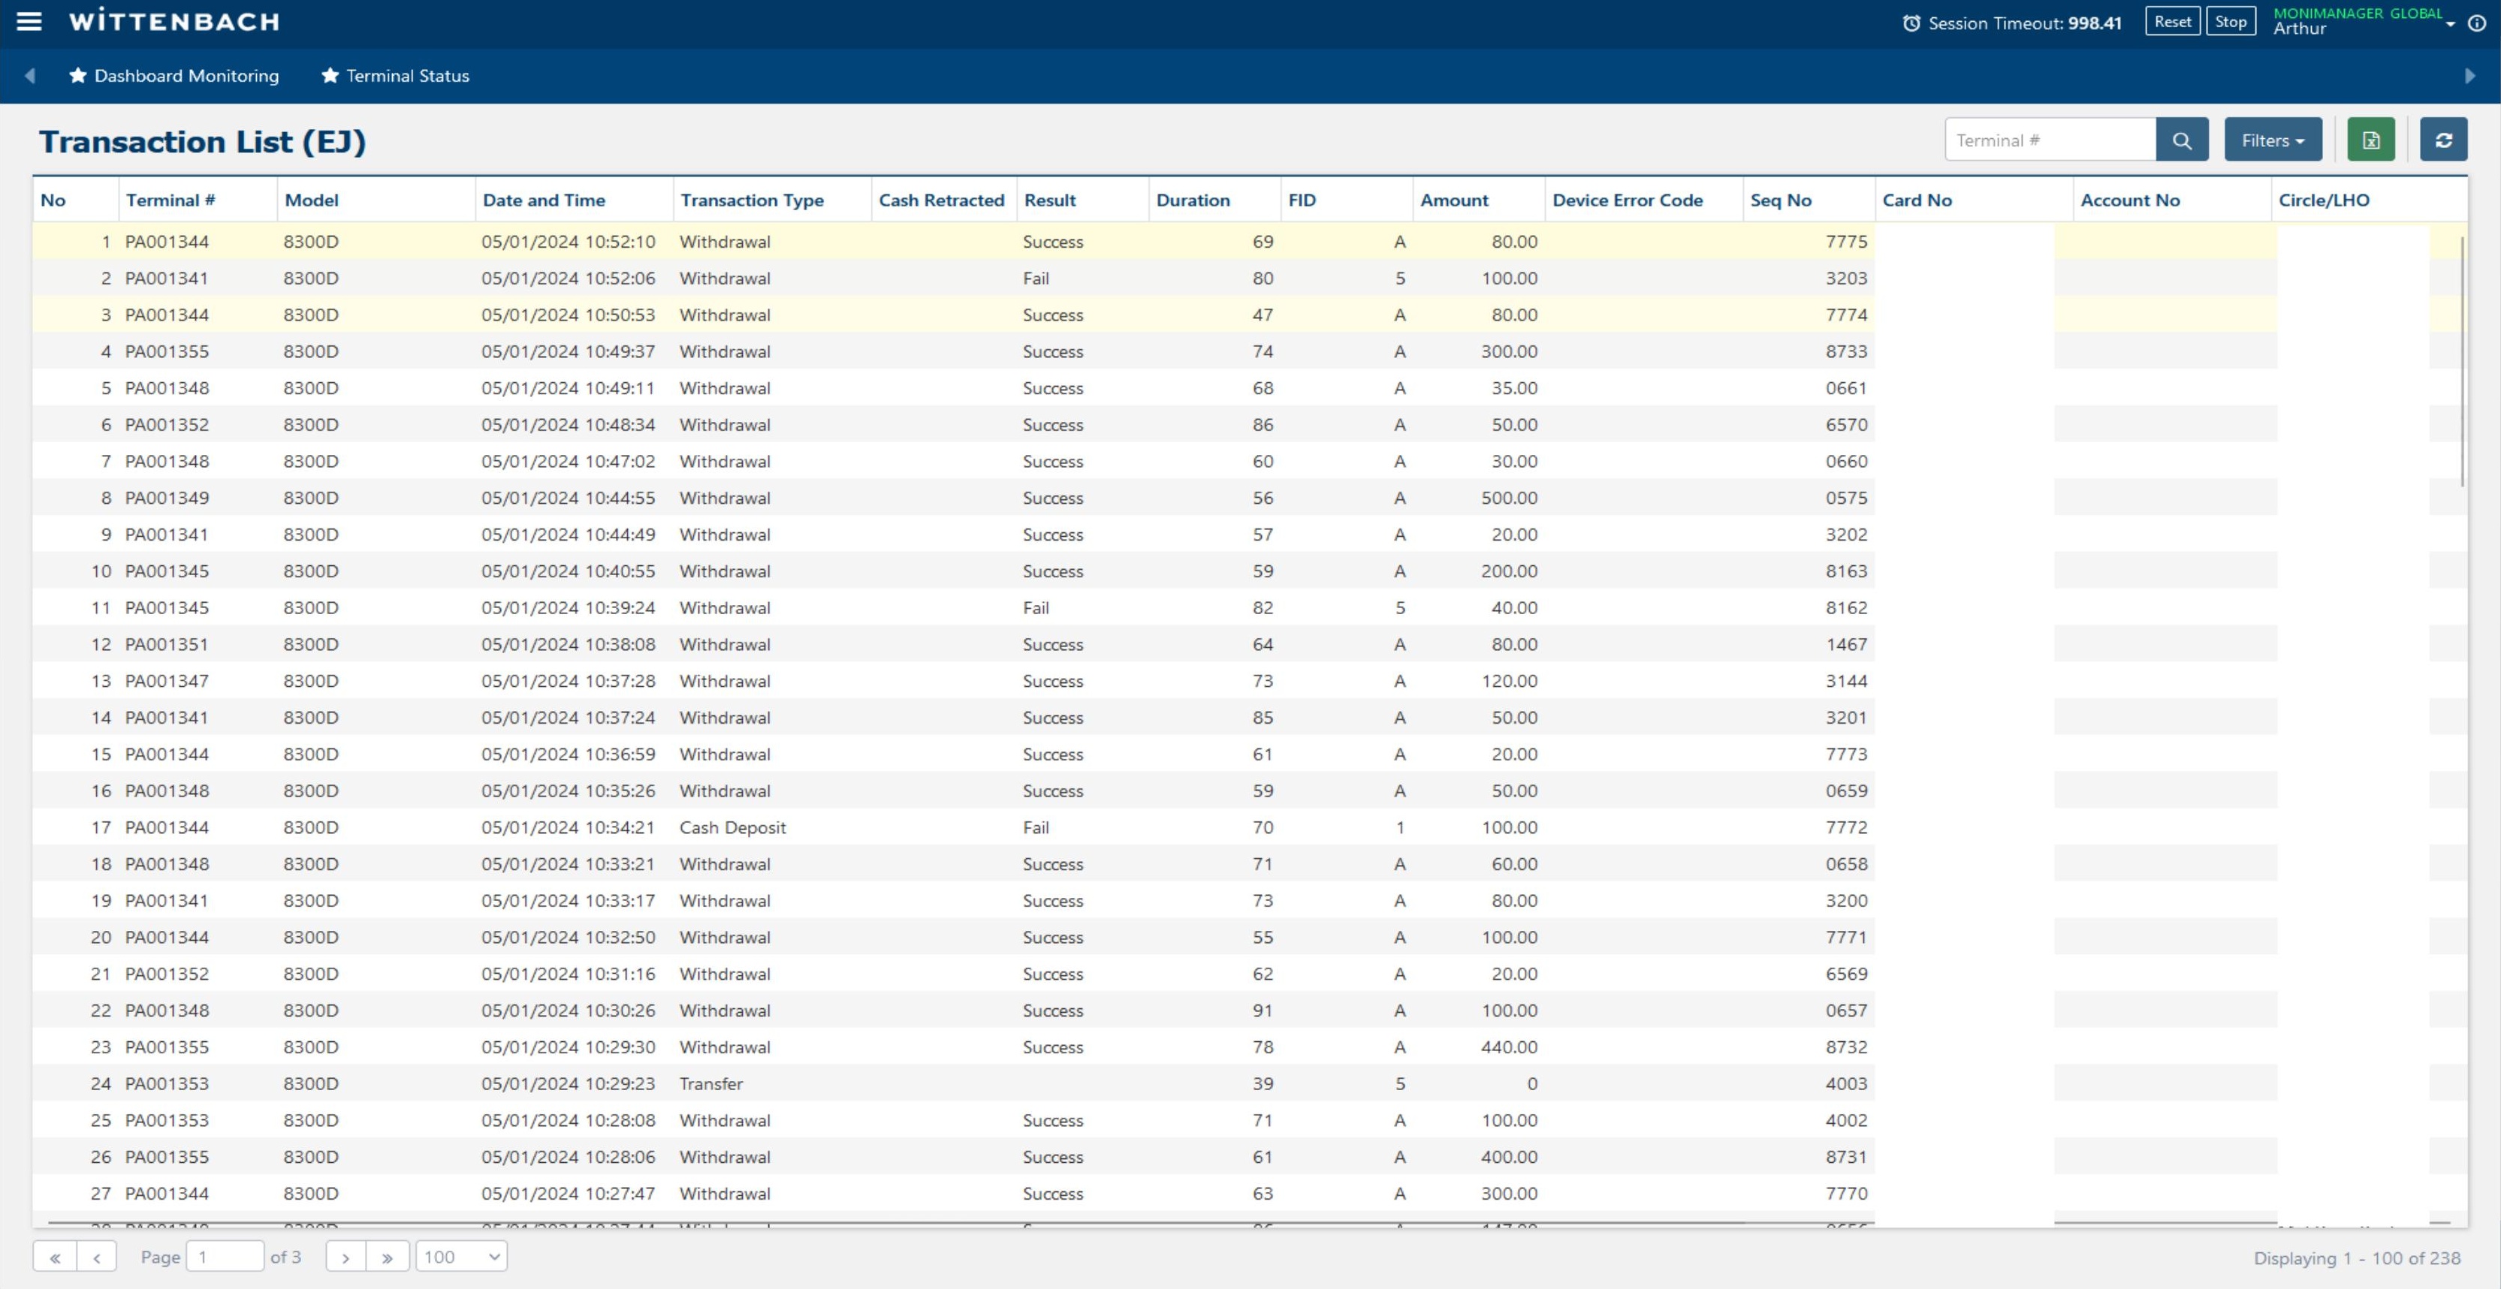This screenshot has width=2501, height=1289.
Task: Click the Wittenbach logo
Action: coord(175,21)
